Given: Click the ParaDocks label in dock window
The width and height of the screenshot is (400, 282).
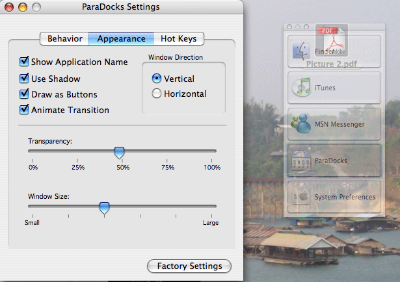Looking at the screenshot, I should [x=331, y=160].
